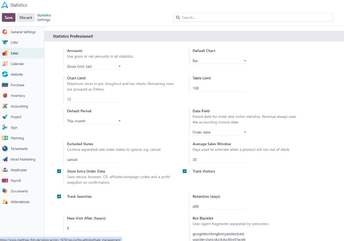Open the Amounts dropdown showing Gross
Screen dimensions: 344x241
94,66
